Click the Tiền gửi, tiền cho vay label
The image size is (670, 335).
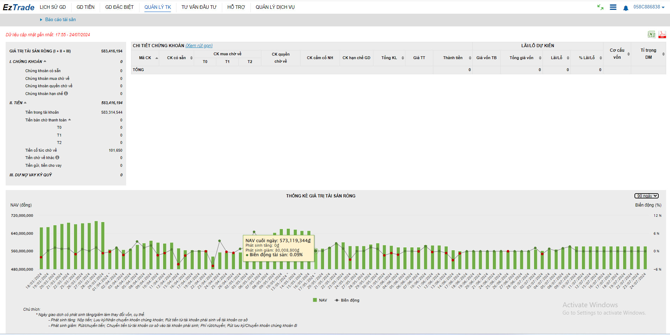click(x=43, y=165)
